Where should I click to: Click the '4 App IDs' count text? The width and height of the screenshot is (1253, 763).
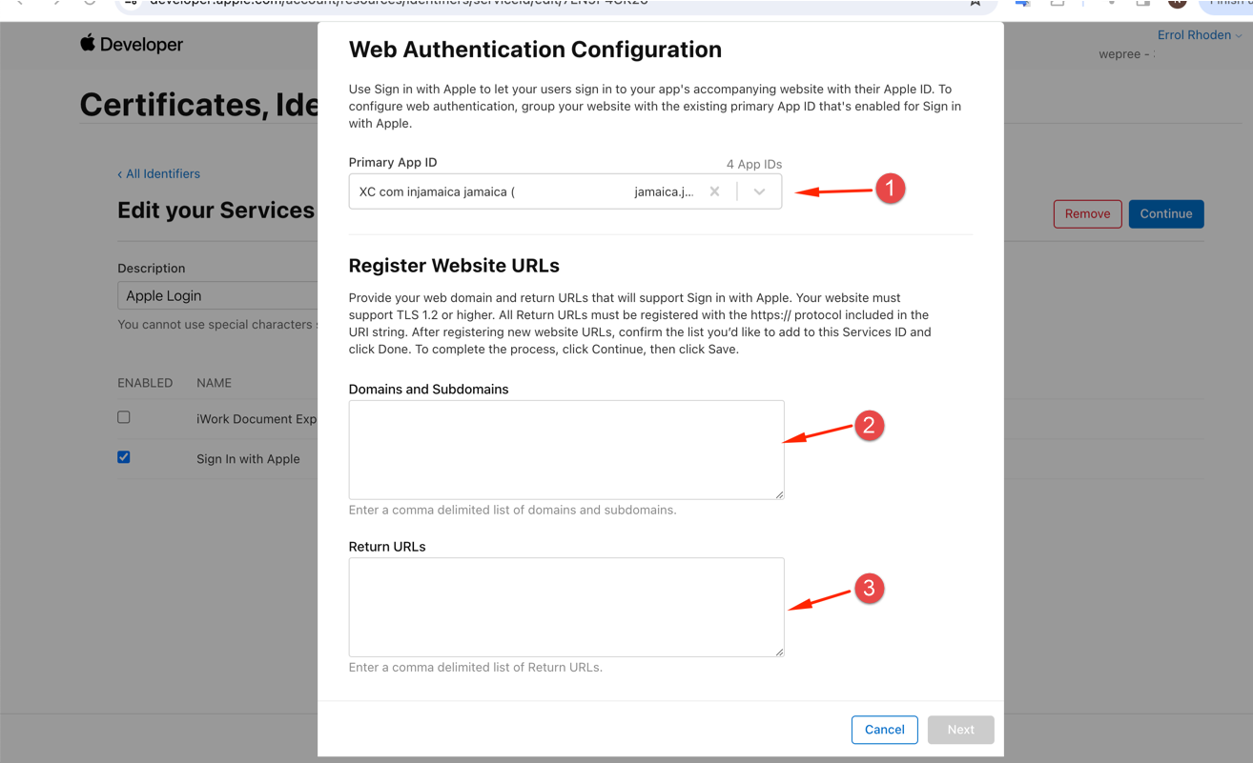click(x=753, y=164)
